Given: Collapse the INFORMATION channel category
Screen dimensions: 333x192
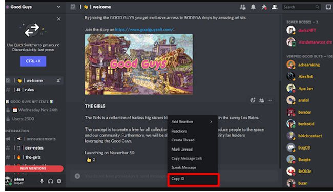Looking at the screenshot, I should (x=17, y=131).
